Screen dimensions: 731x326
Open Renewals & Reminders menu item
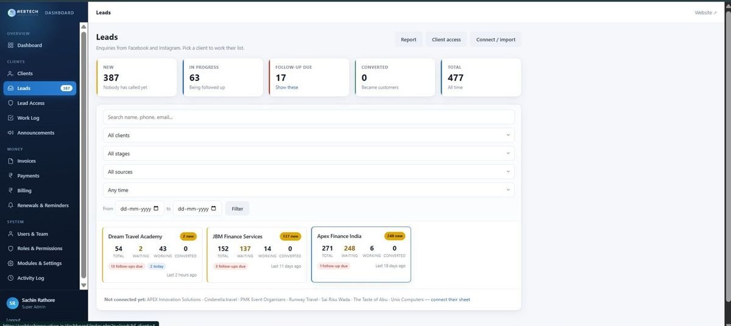point(40,206)
